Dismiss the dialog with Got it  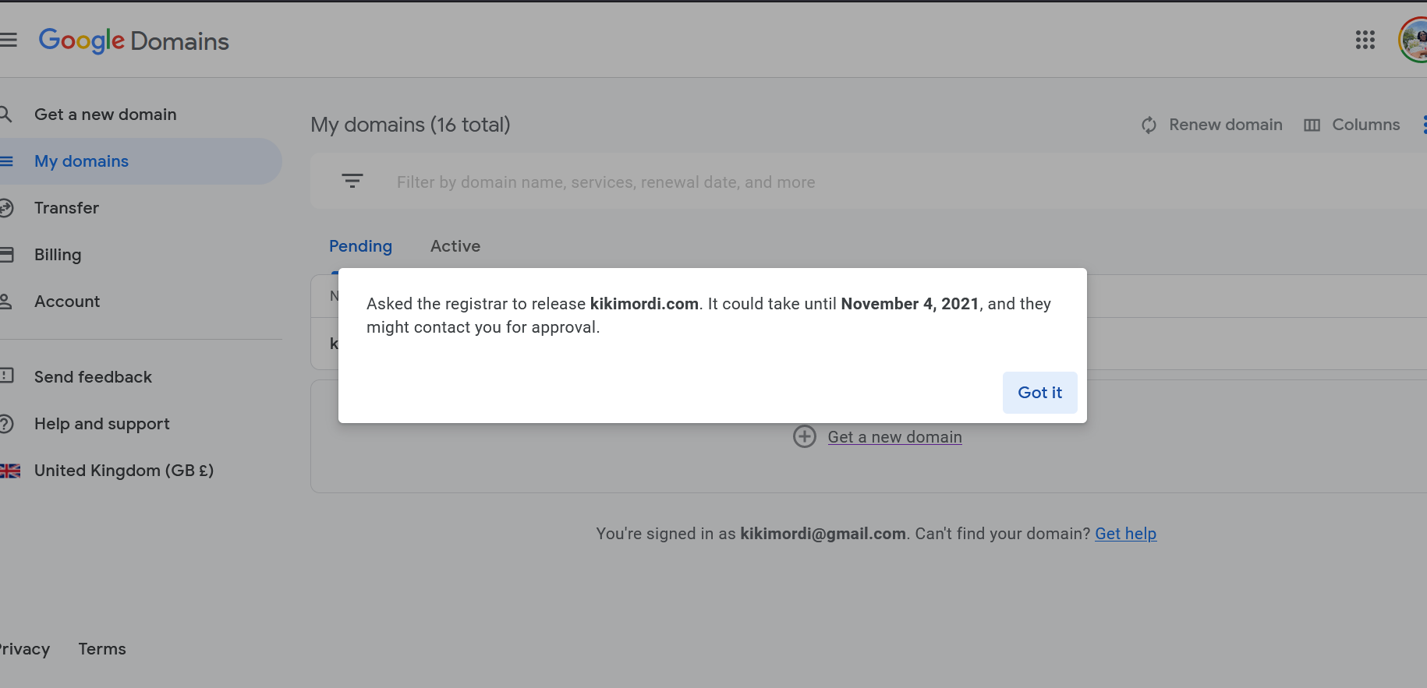tap(1039, 393)
